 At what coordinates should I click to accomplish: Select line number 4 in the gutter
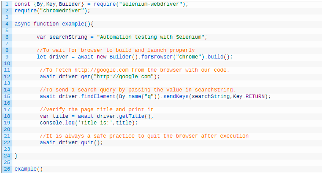7,24
